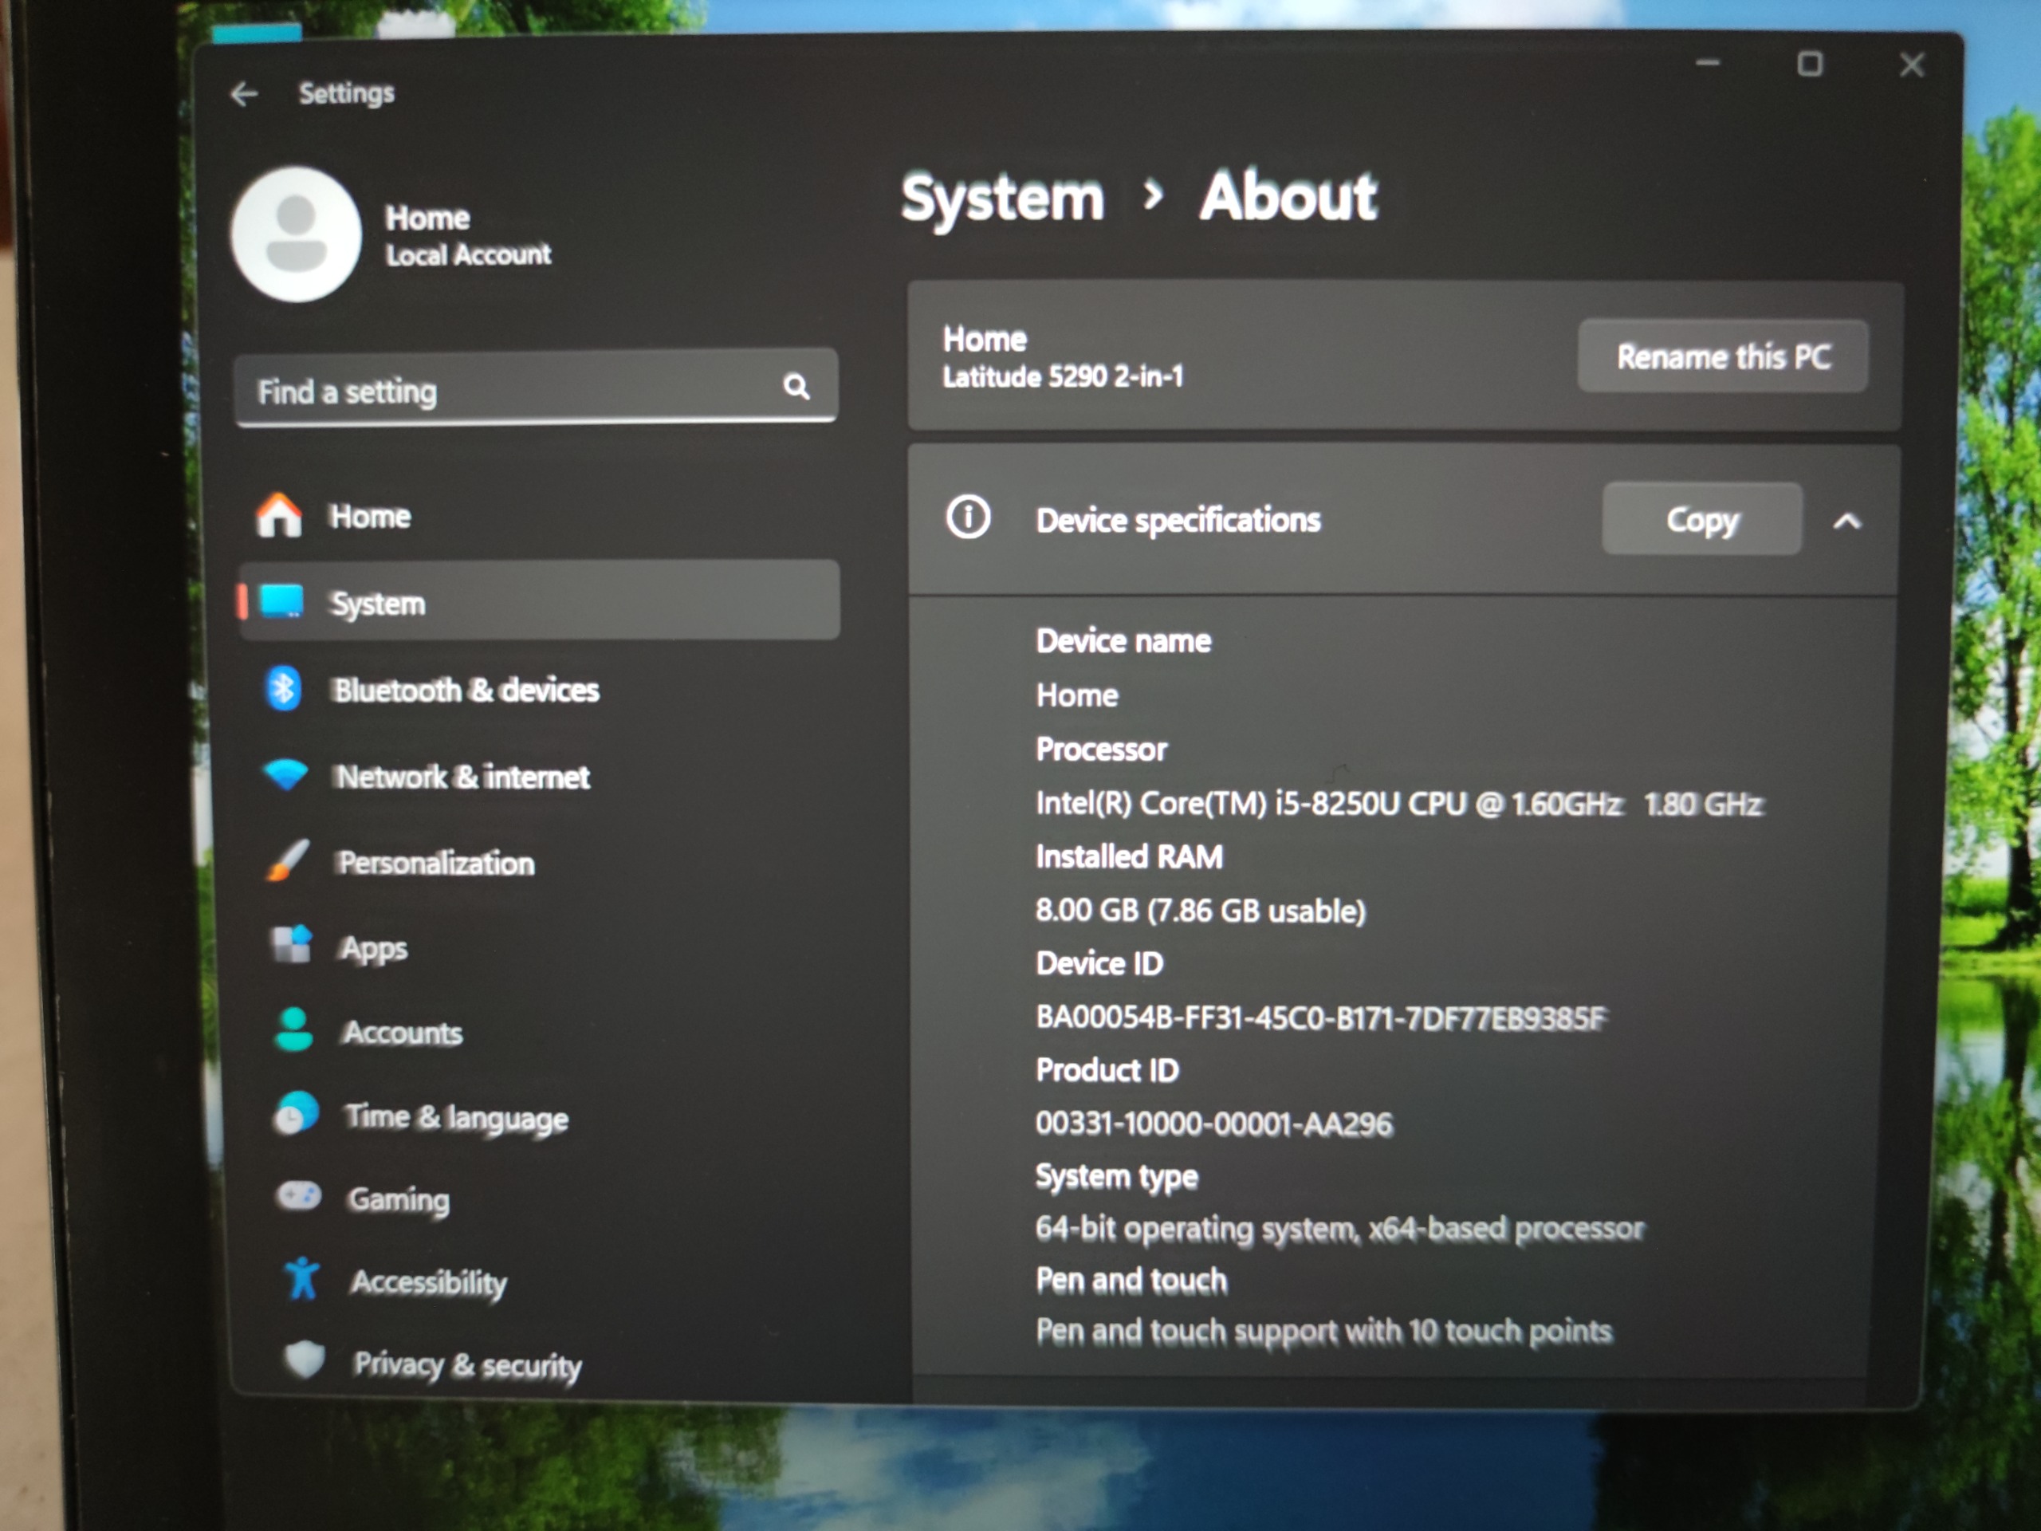This screenshot has width=2041, height=1531.
Task: Click the Device specifications info icon
Action: click(968, 518)
